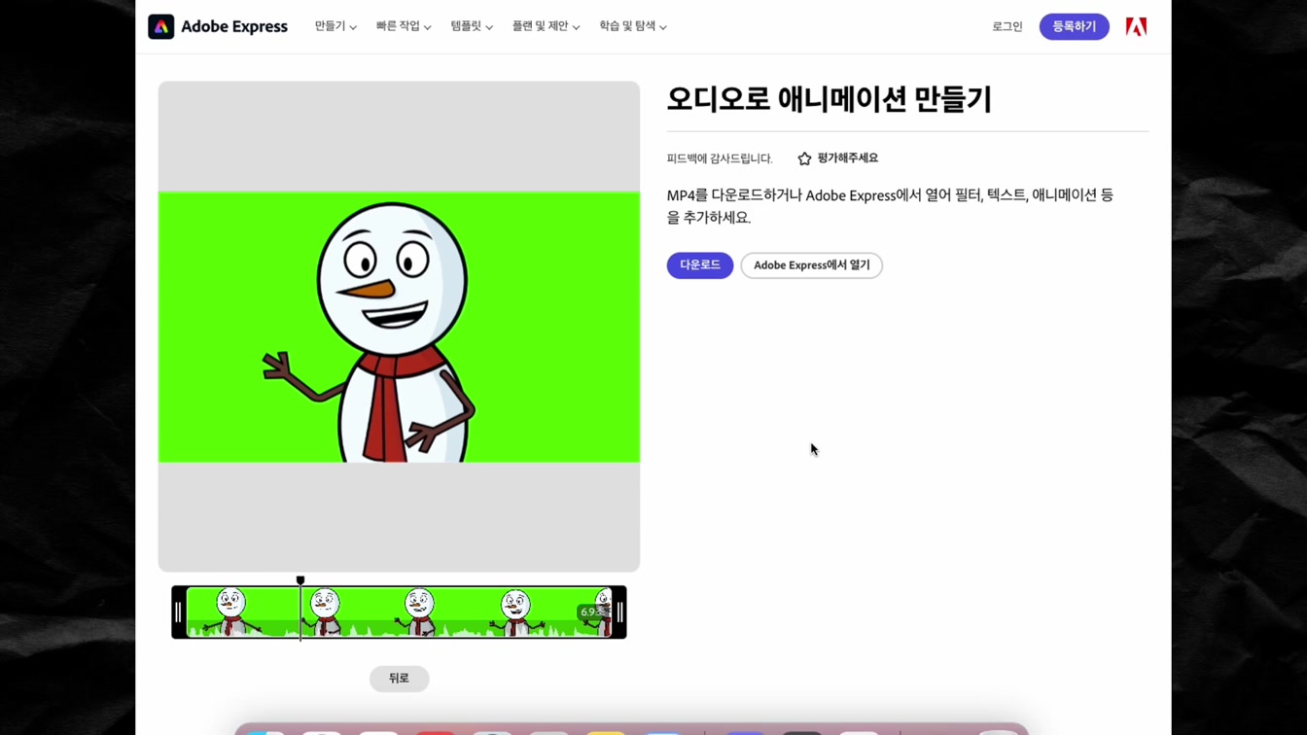Expand the 빠른 작업 menu

[404, 26]
